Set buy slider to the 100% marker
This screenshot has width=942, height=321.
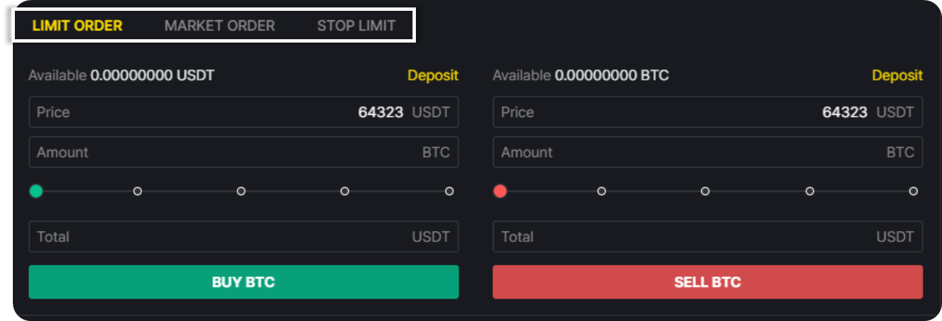(x=449, y=191)
